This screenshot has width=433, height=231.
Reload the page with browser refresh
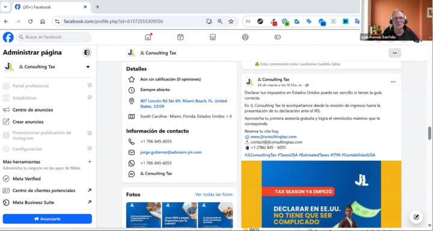pos(31,22)
